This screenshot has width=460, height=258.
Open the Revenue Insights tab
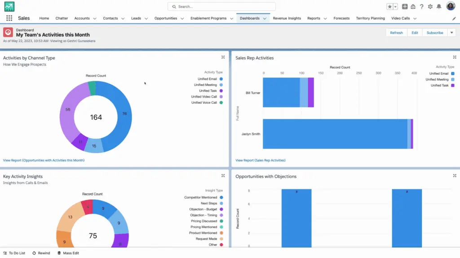tap(287, 18)
